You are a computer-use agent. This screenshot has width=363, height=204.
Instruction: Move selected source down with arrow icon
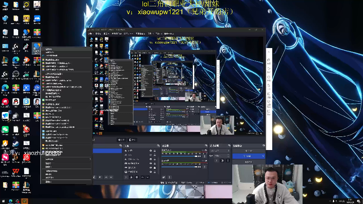tap(147, 177)
